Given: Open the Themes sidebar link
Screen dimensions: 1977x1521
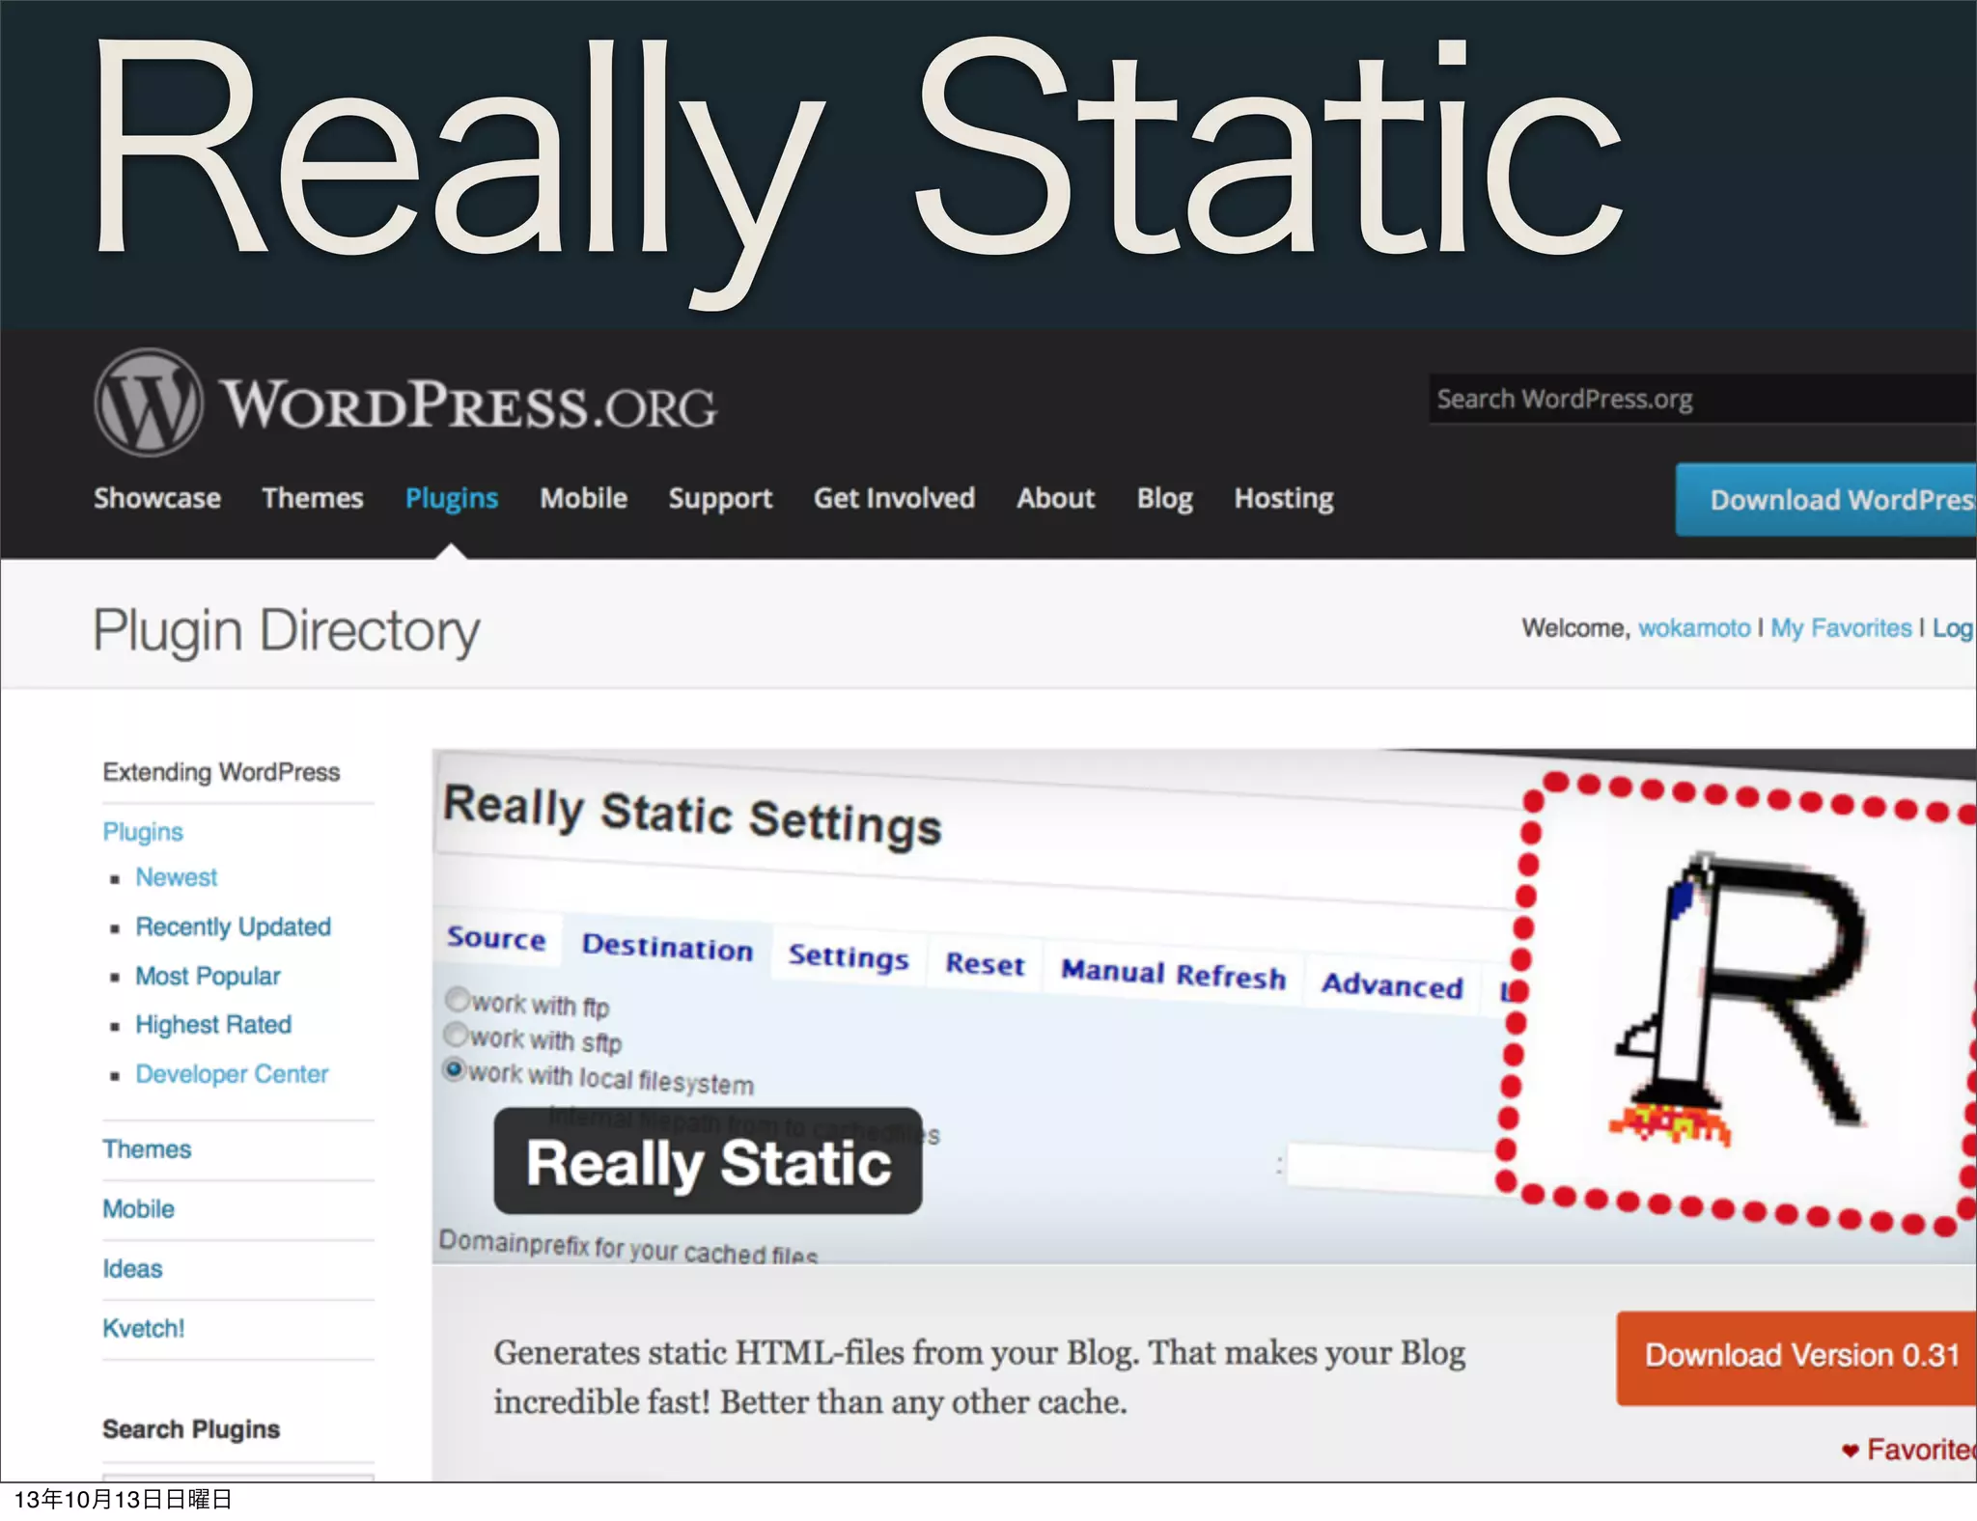Looking at the screenshot, I should pyautogui.click(x=147, y=1149).
